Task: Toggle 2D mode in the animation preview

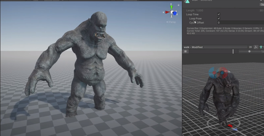Action: 250,47
